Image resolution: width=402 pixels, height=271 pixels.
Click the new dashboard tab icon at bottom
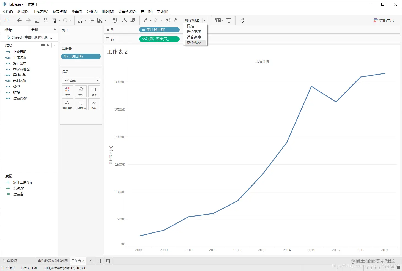(x=100, y=261)
